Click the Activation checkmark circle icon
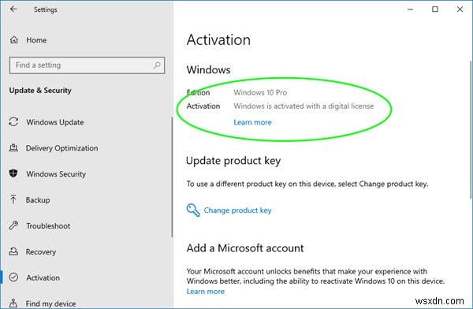 [x=13, y=277]
